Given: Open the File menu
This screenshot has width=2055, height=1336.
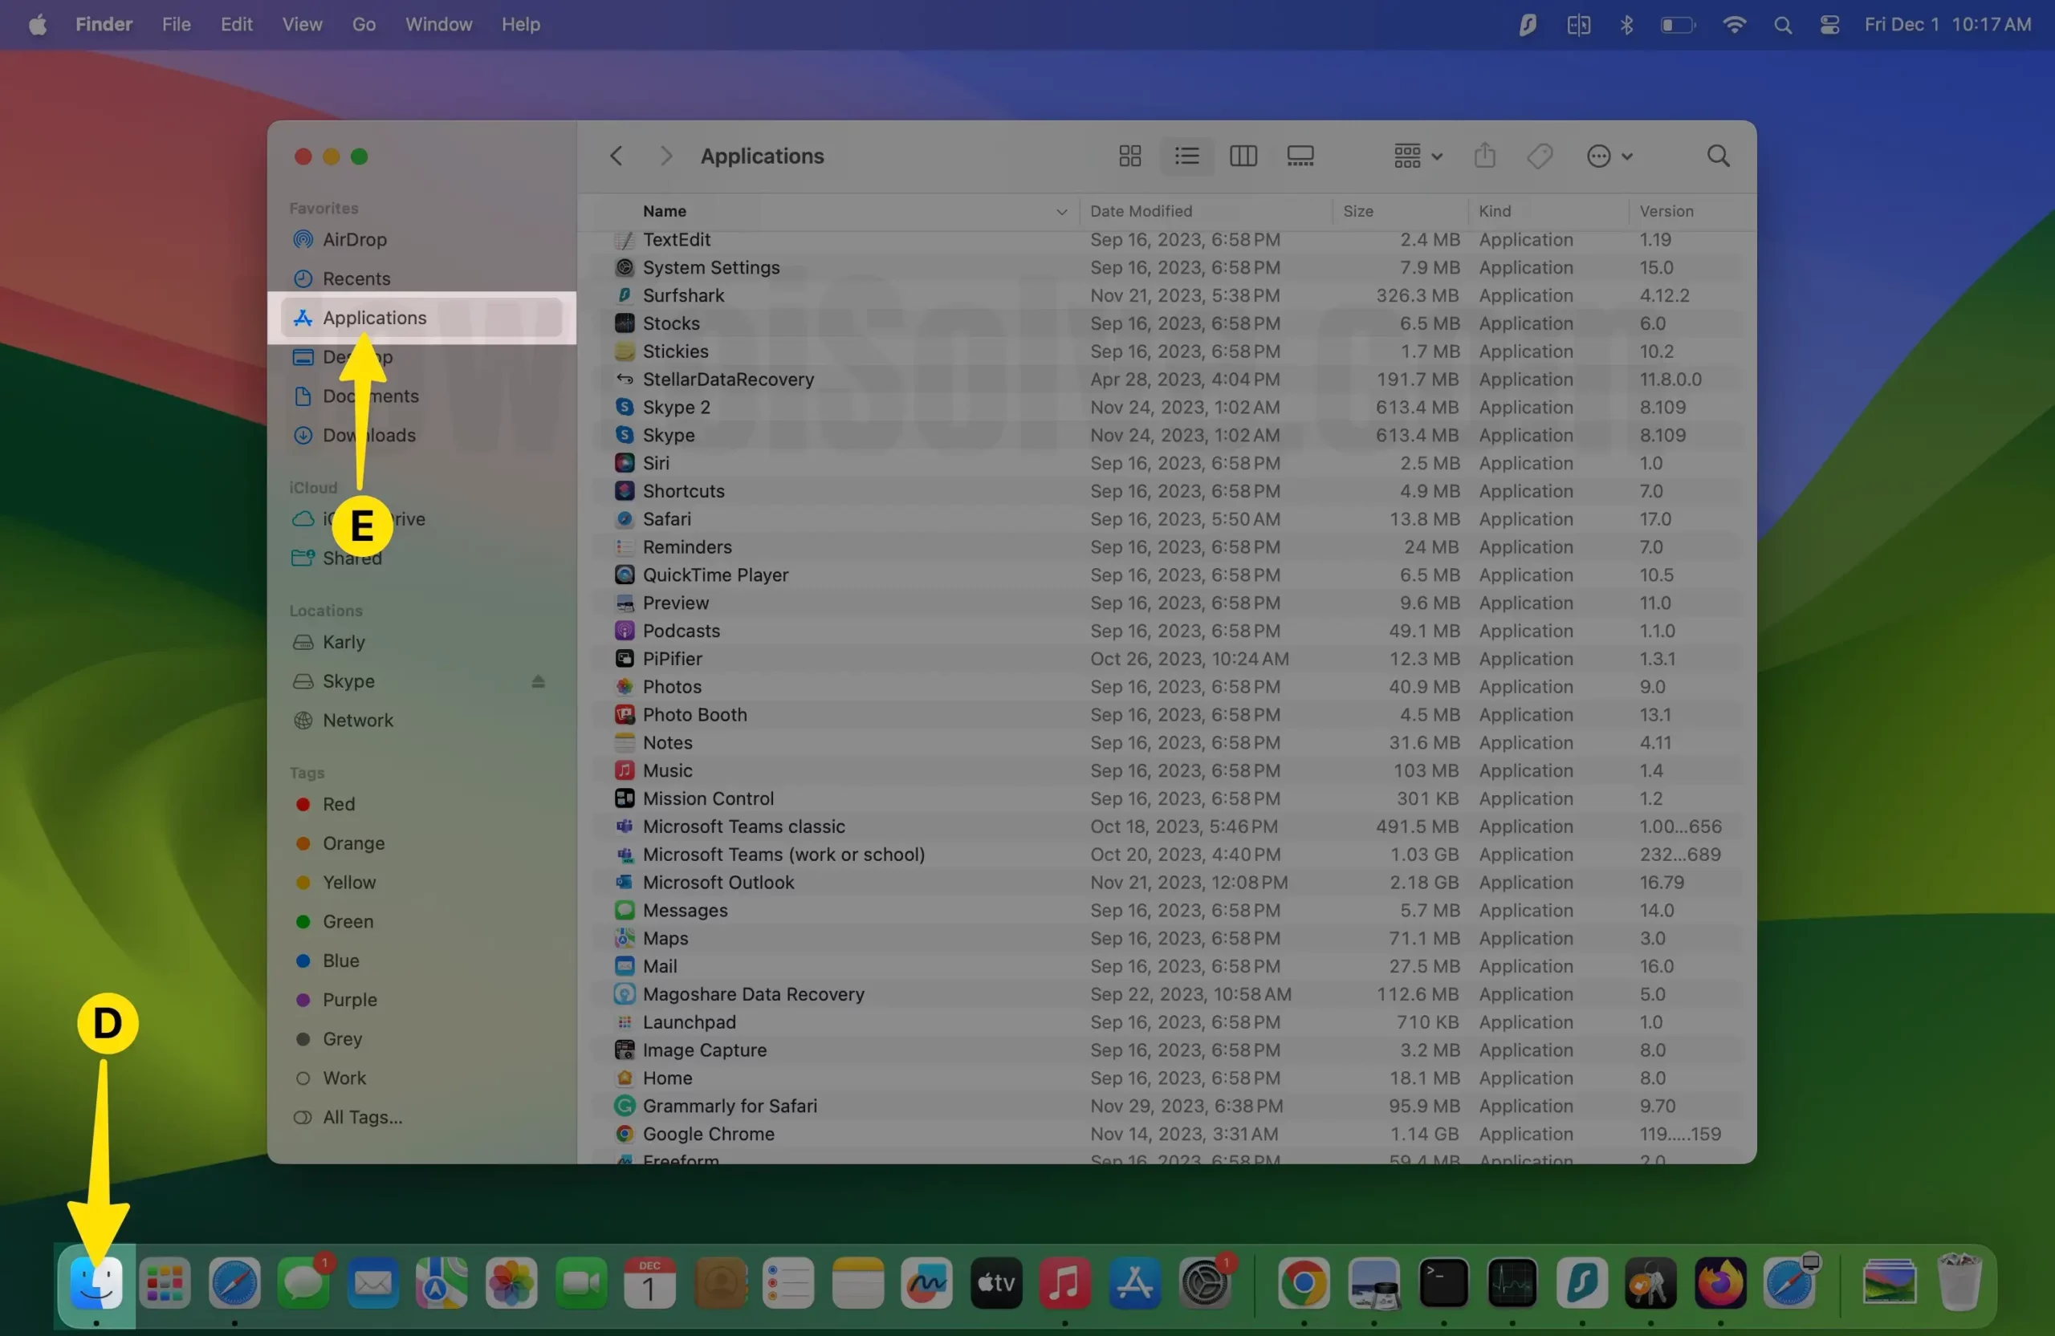Looking at the screenshot, I should tap(176, 24).
